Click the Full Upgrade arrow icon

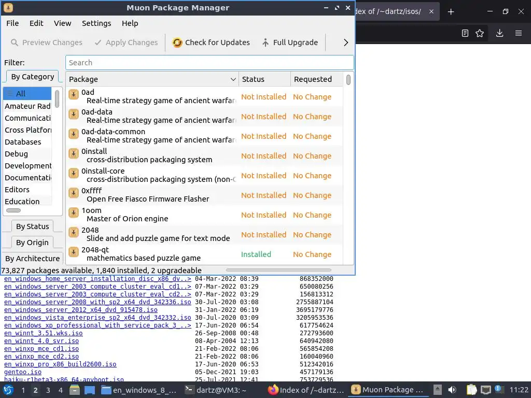click(x=265, y=42)
